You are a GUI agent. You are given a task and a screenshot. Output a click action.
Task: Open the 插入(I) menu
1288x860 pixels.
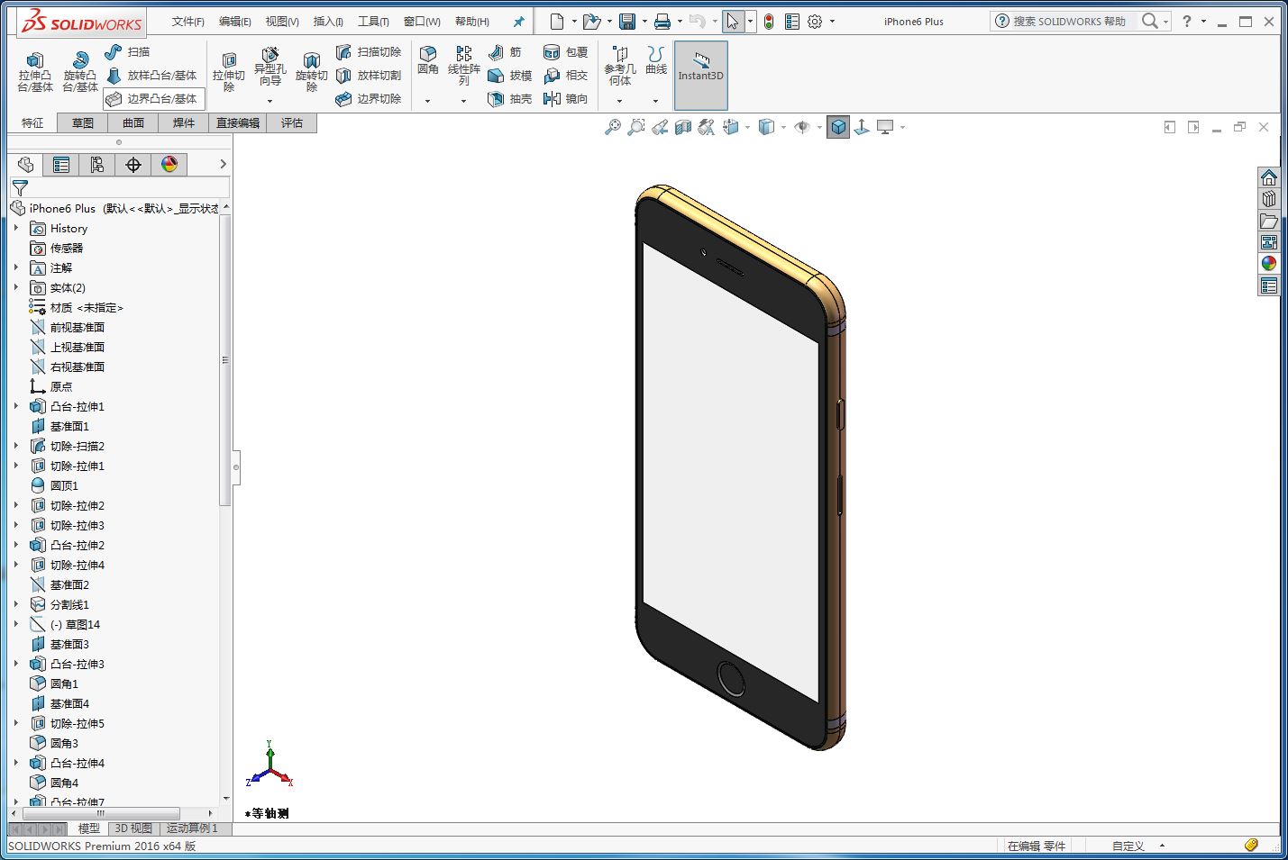(x=328, y=22)
